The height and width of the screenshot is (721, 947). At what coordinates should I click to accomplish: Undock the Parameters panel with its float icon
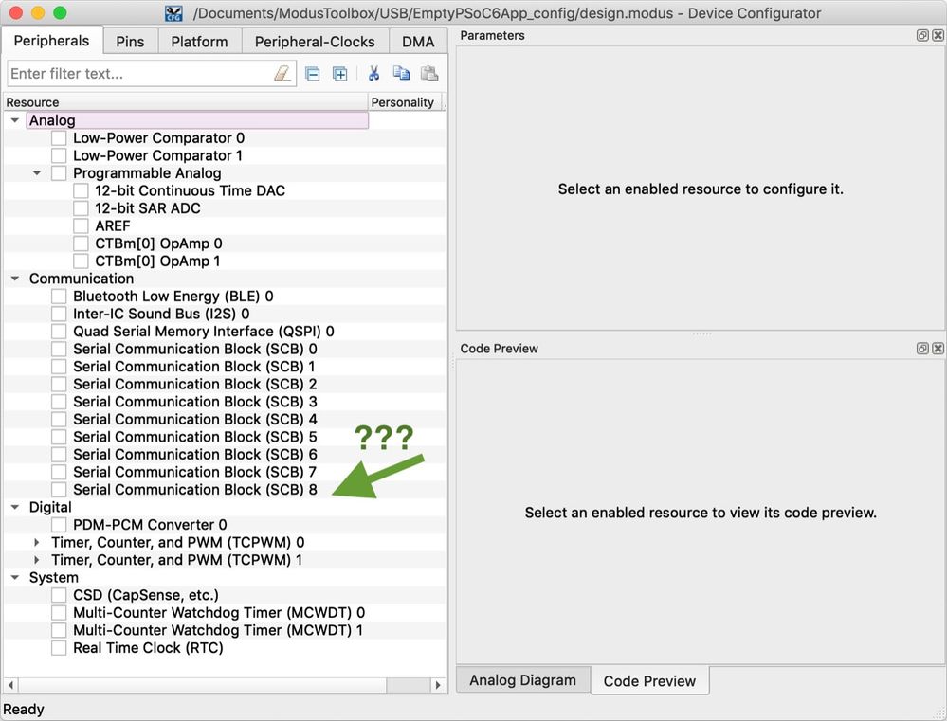click(x=921, y=35)
